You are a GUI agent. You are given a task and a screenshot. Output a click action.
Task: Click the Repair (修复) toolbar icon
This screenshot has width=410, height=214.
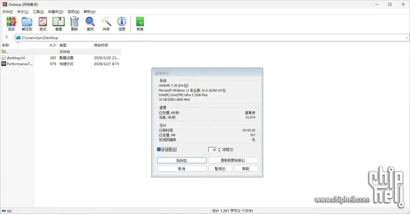coord(140,24)
